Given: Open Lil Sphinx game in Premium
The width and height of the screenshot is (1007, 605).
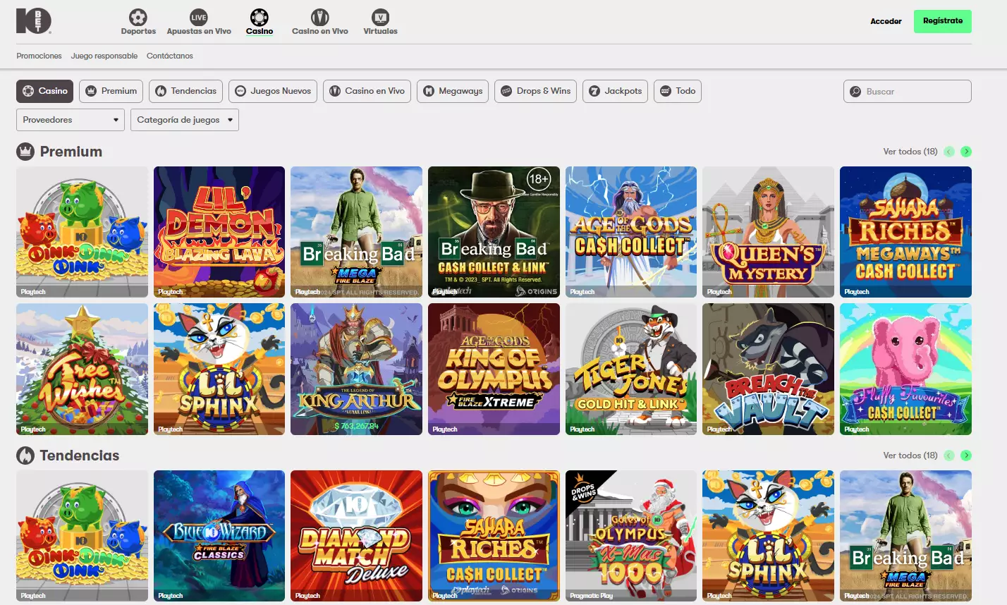Looking at the screenshot, I should [x=219, y=369].
